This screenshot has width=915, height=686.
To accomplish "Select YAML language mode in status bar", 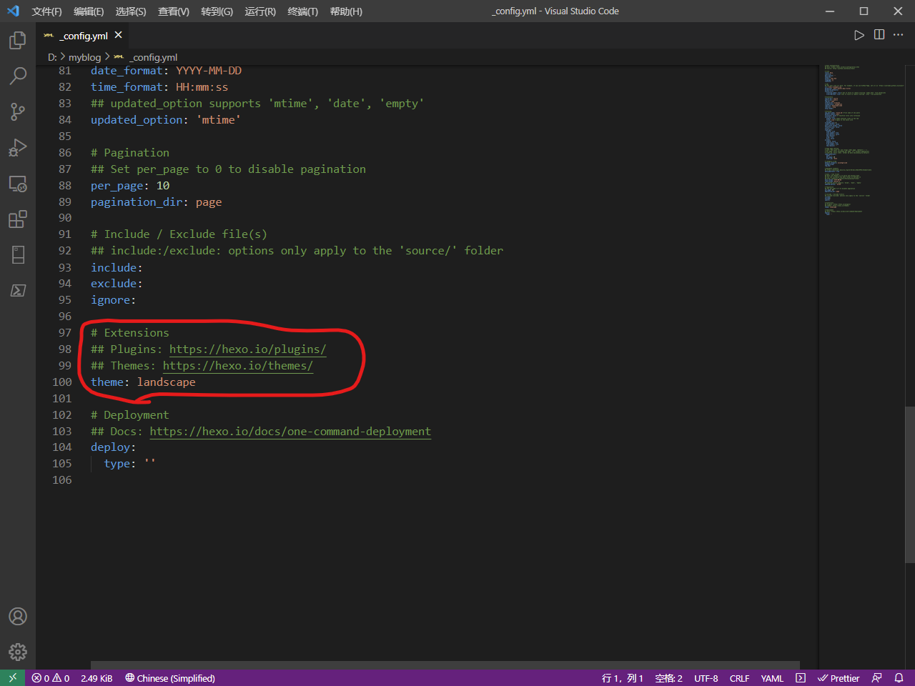I will point(771,678).
